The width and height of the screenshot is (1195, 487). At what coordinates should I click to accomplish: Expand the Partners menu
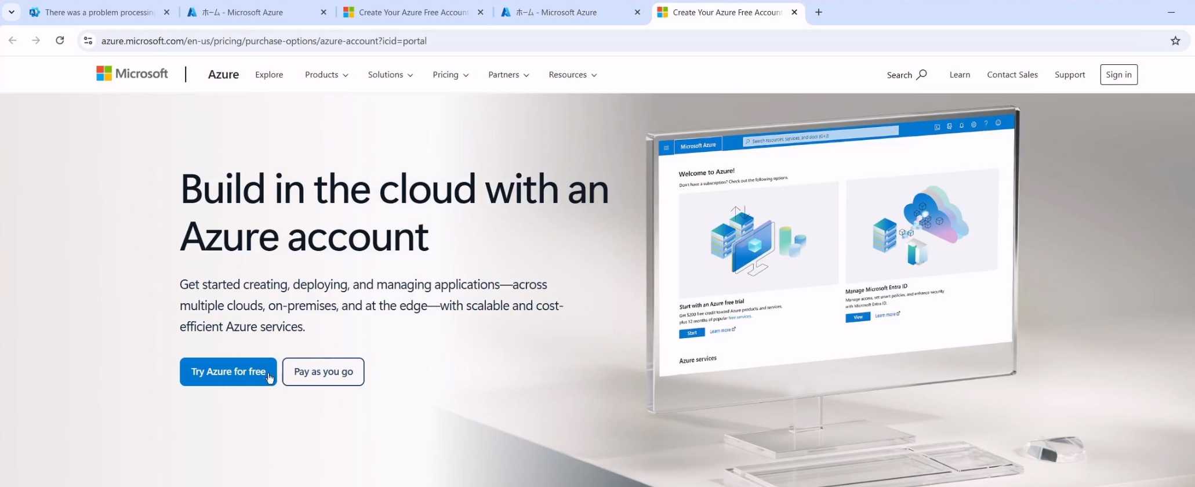coord(508,75)
